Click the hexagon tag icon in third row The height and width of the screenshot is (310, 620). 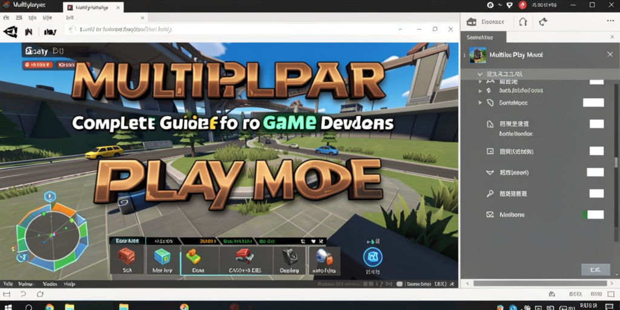490,103
